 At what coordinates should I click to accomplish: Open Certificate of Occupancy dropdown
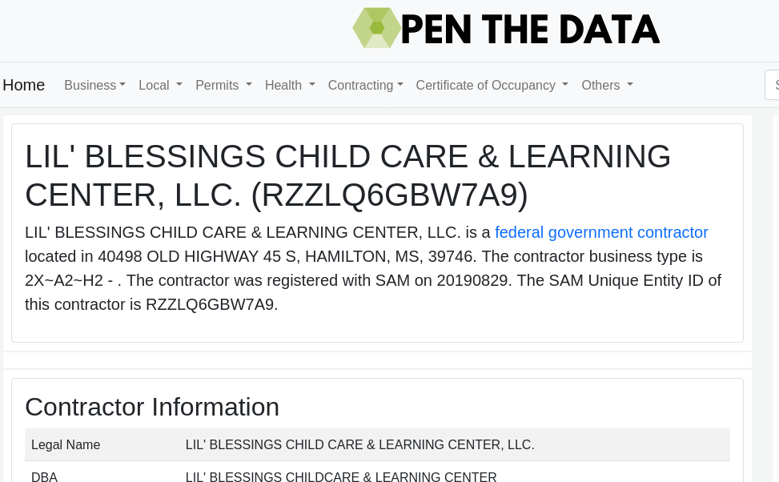tap(492, 85)
